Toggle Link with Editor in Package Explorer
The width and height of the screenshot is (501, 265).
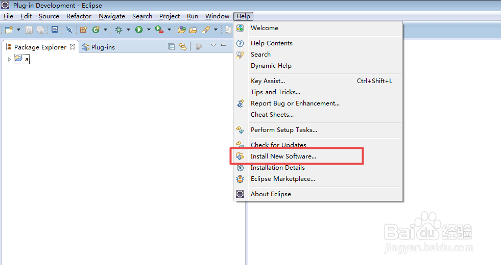point(183,47)
